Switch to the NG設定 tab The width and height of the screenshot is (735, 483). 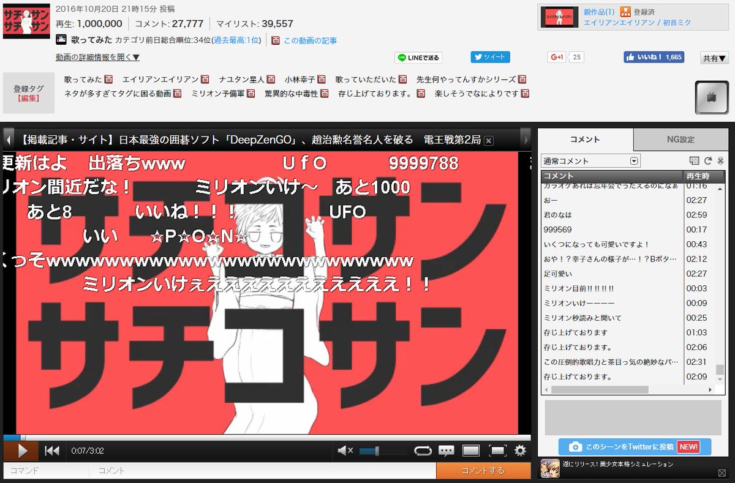point(680,140)
